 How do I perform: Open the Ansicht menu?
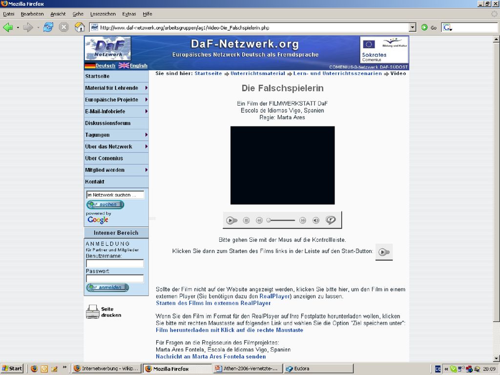pos(58,14)
